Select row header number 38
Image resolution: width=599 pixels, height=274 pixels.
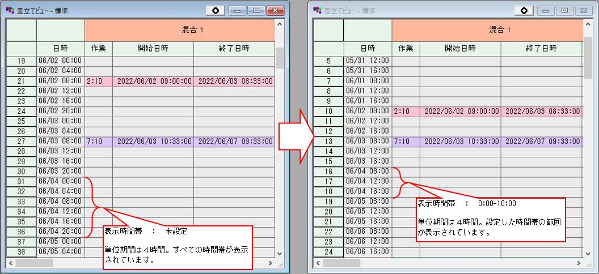pos(22,251)
